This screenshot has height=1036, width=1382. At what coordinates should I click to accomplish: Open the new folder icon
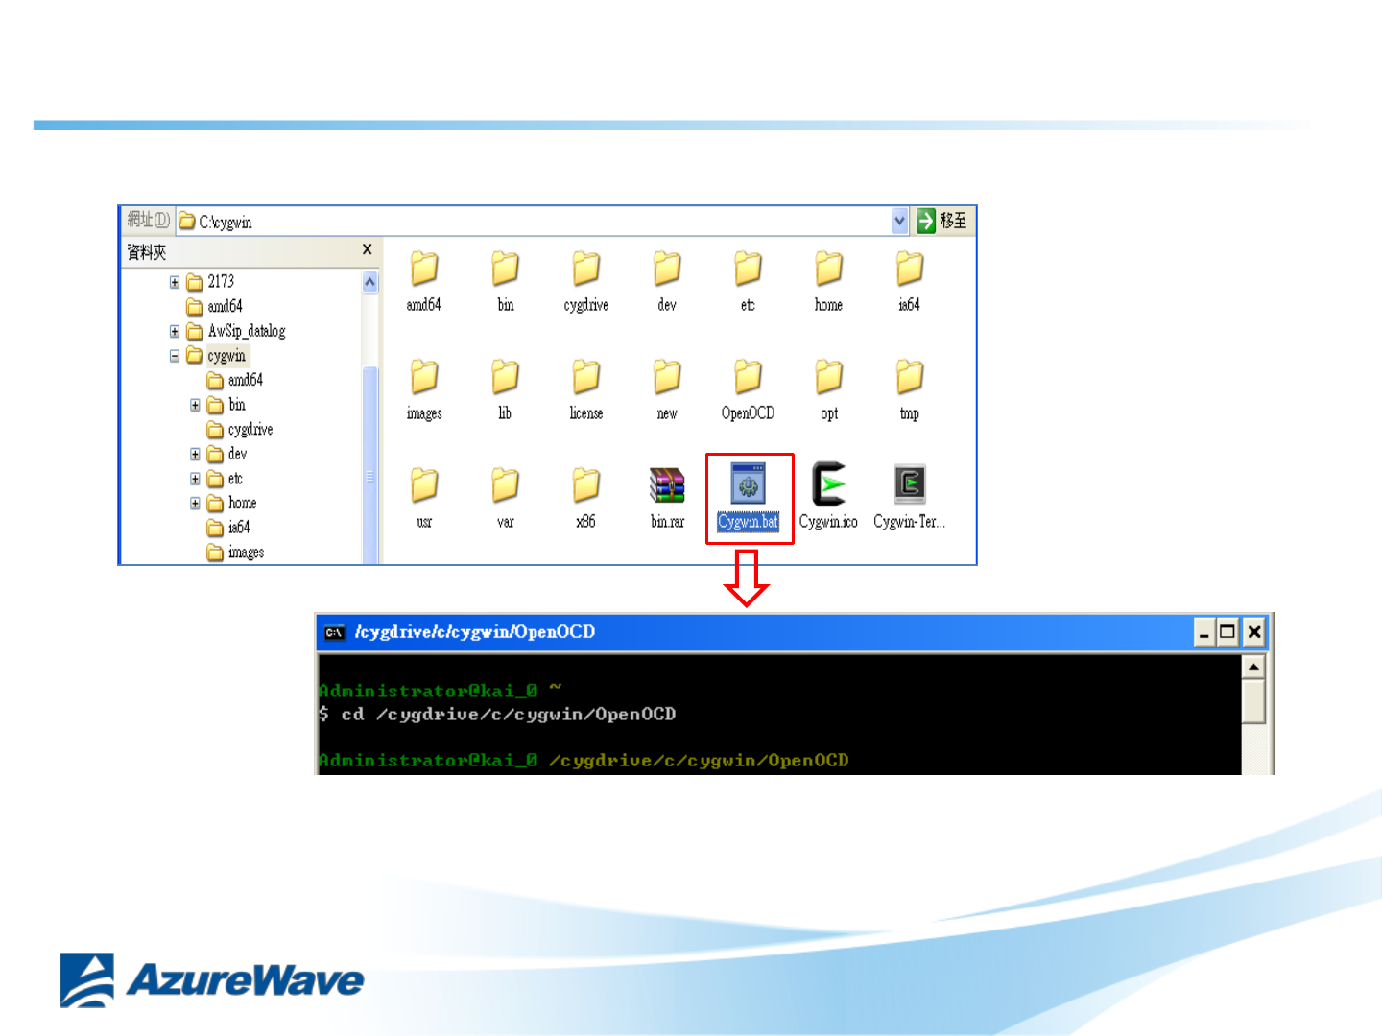667,378
